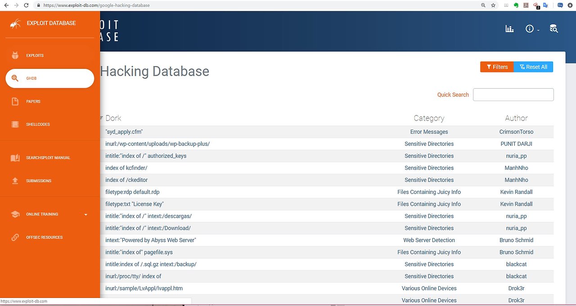Screen dimensions: 576x306
Task: Click the browser reload button
Action: pyautogui.click(x=26, y=5)
